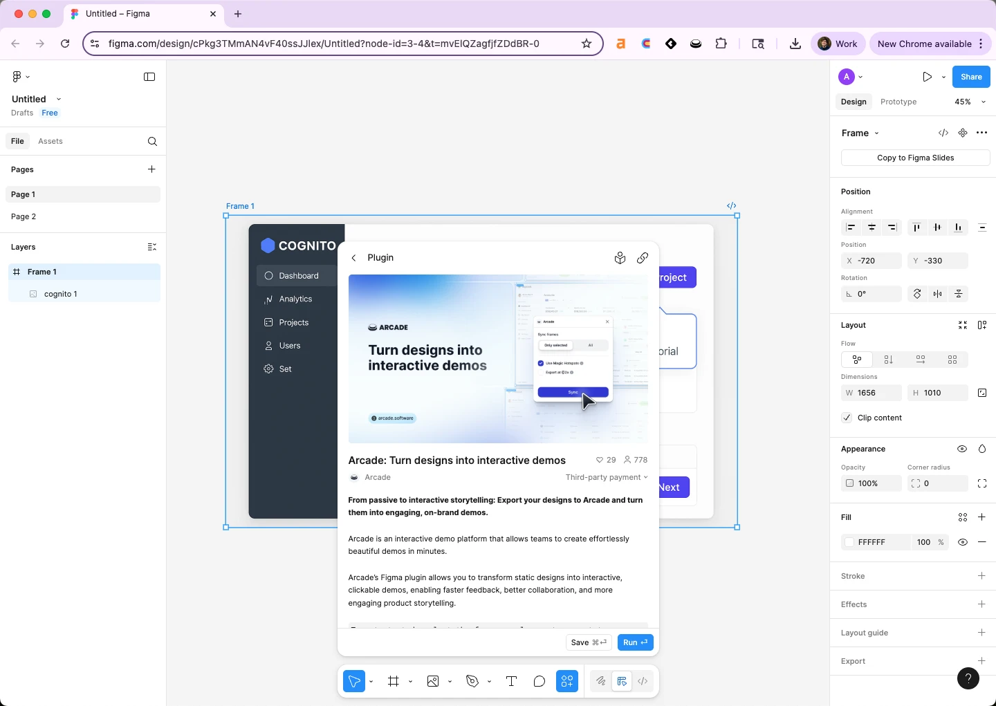Switch to Draw mode
This screenshot has height=706, width=996.
[x=601, y=682]
